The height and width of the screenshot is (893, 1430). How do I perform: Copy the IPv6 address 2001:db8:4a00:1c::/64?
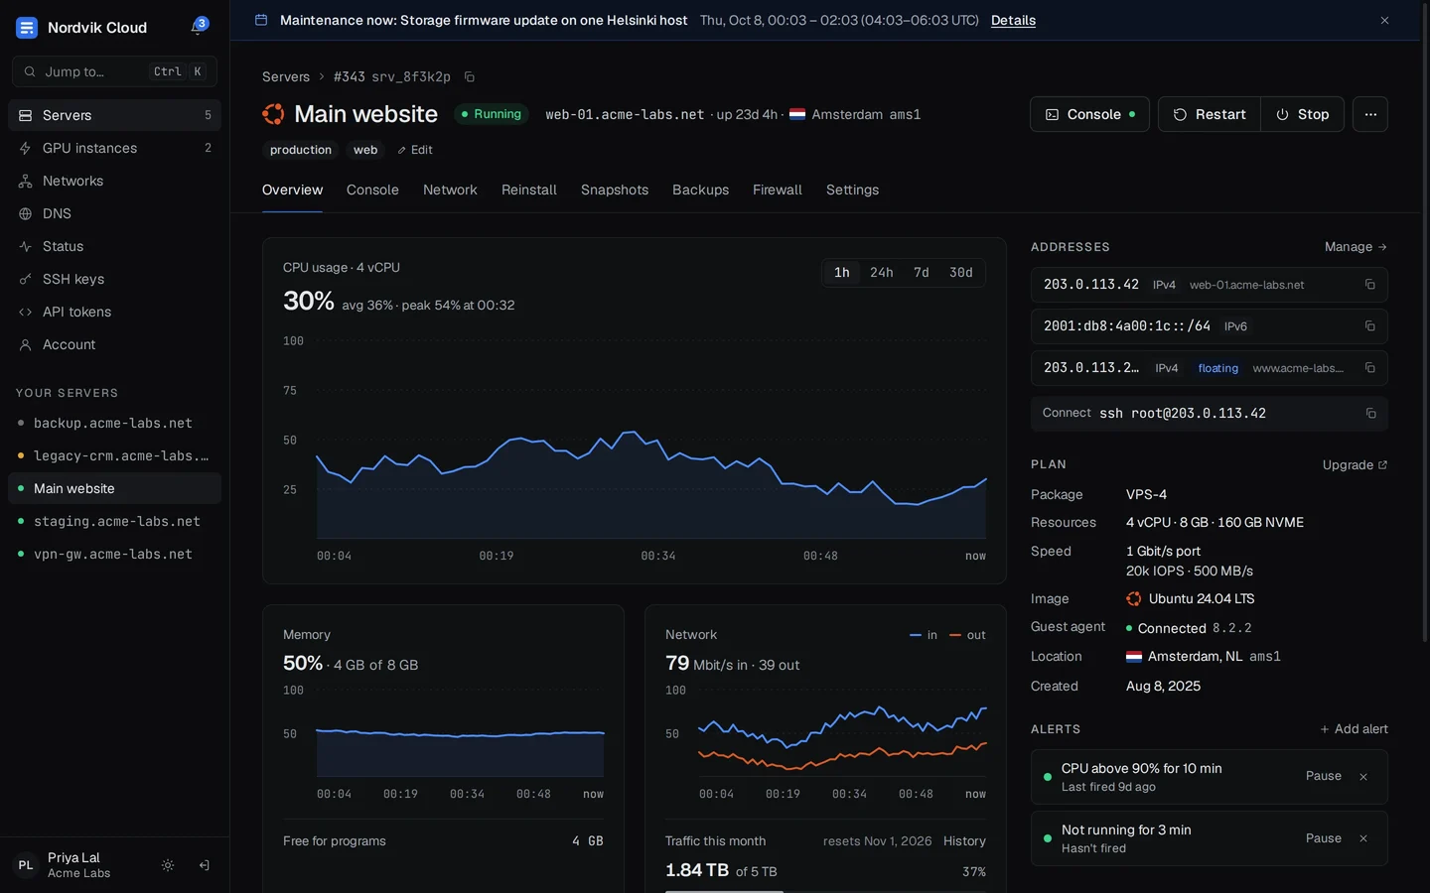tap(1369, 326)
